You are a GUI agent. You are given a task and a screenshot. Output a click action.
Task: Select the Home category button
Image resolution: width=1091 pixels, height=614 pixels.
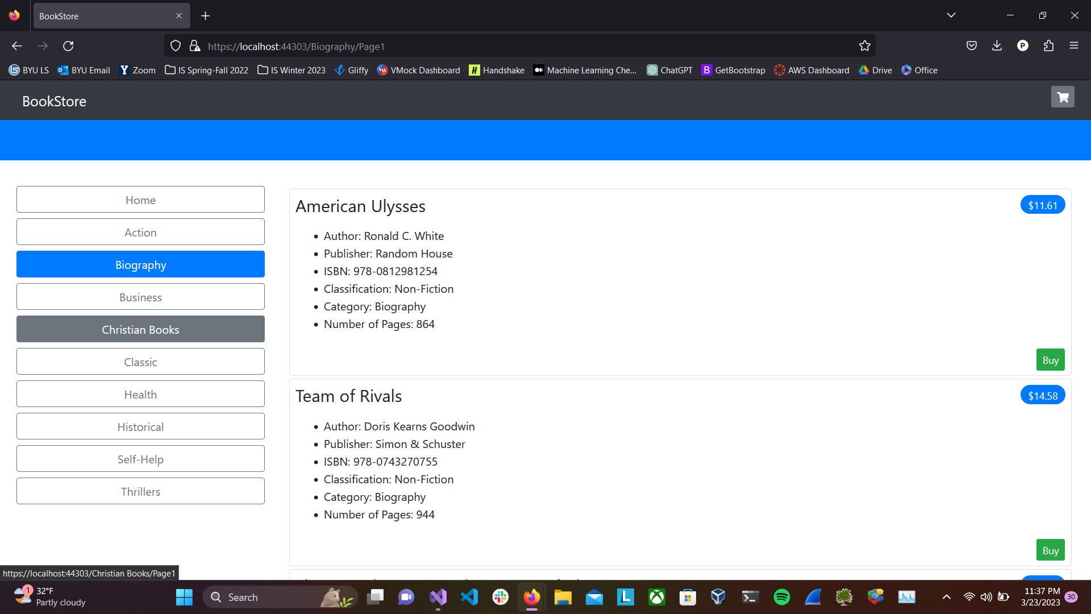[x=140, y=200]
